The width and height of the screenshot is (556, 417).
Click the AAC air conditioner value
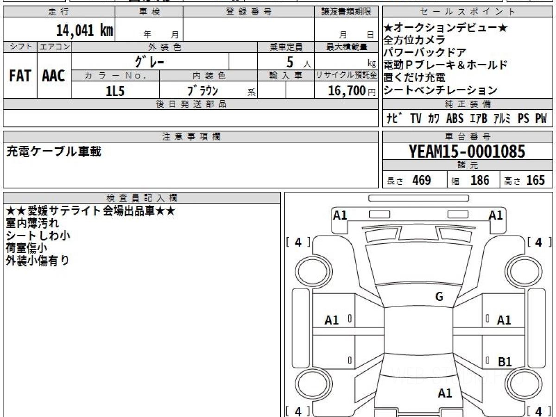tap(54, 76)
